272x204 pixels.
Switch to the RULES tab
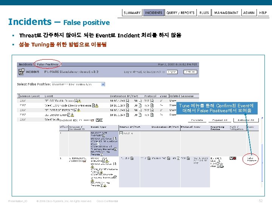point(204,13)
